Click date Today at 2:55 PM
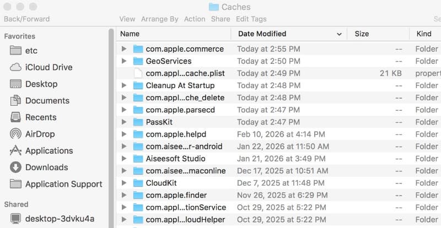Viewport: 441px width, 228px height. pos(268,49)
